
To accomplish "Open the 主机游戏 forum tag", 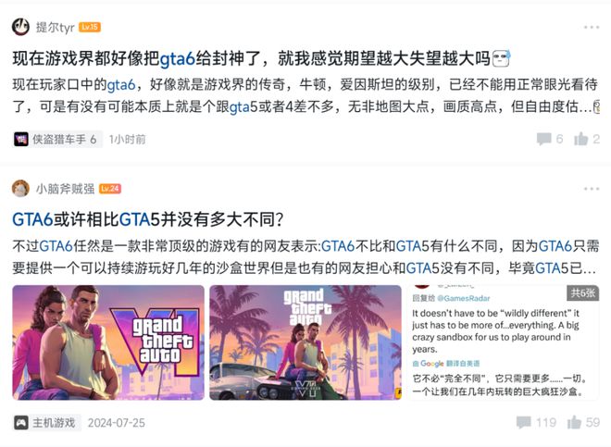I will [x=47, y=423].
